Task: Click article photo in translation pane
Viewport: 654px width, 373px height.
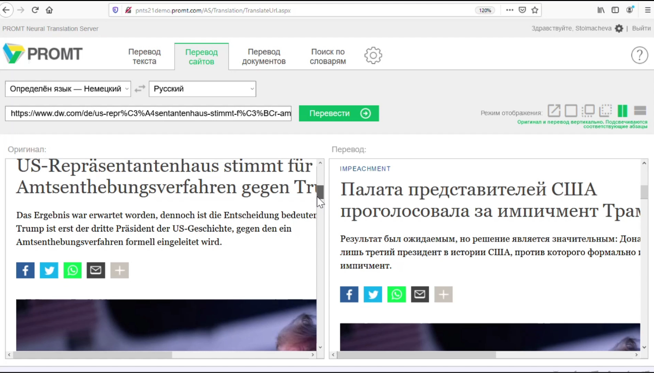Action: click(490, 337)
